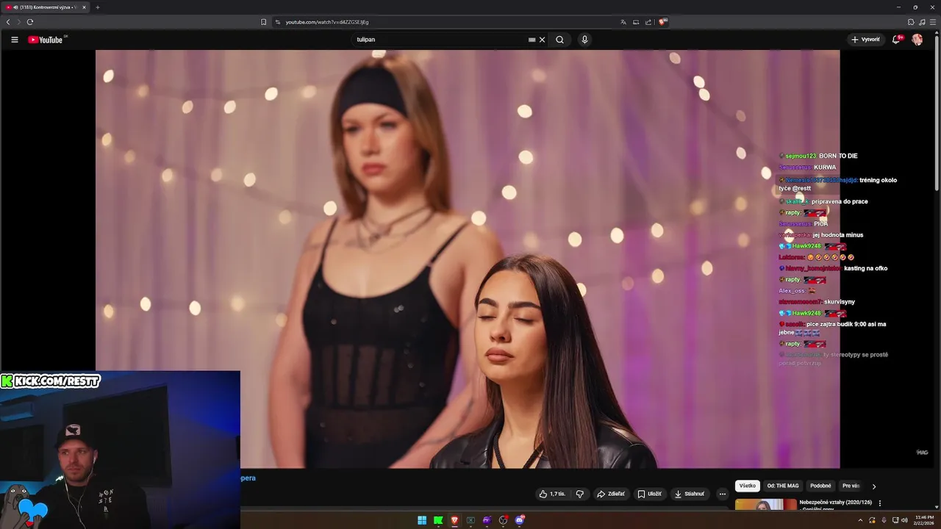Open the browser extensions puzzle icon
The image size is (941, 529).
tap(911, 22)
